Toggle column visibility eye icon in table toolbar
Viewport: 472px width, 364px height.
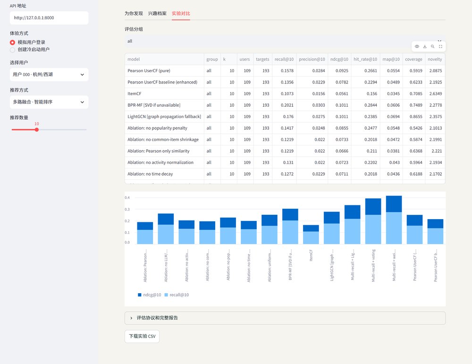click(x=417, y=46)
